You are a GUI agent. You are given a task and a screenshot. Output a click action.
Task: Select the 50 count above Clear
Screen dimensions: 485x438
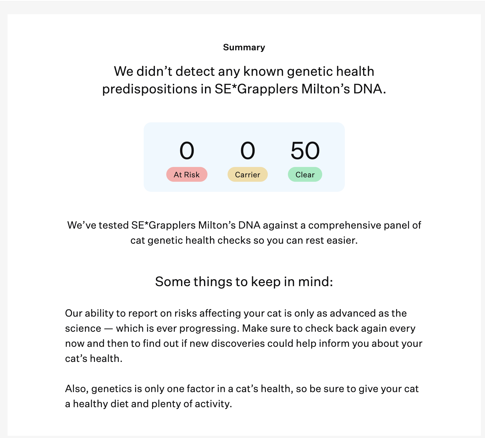[305, 151]
